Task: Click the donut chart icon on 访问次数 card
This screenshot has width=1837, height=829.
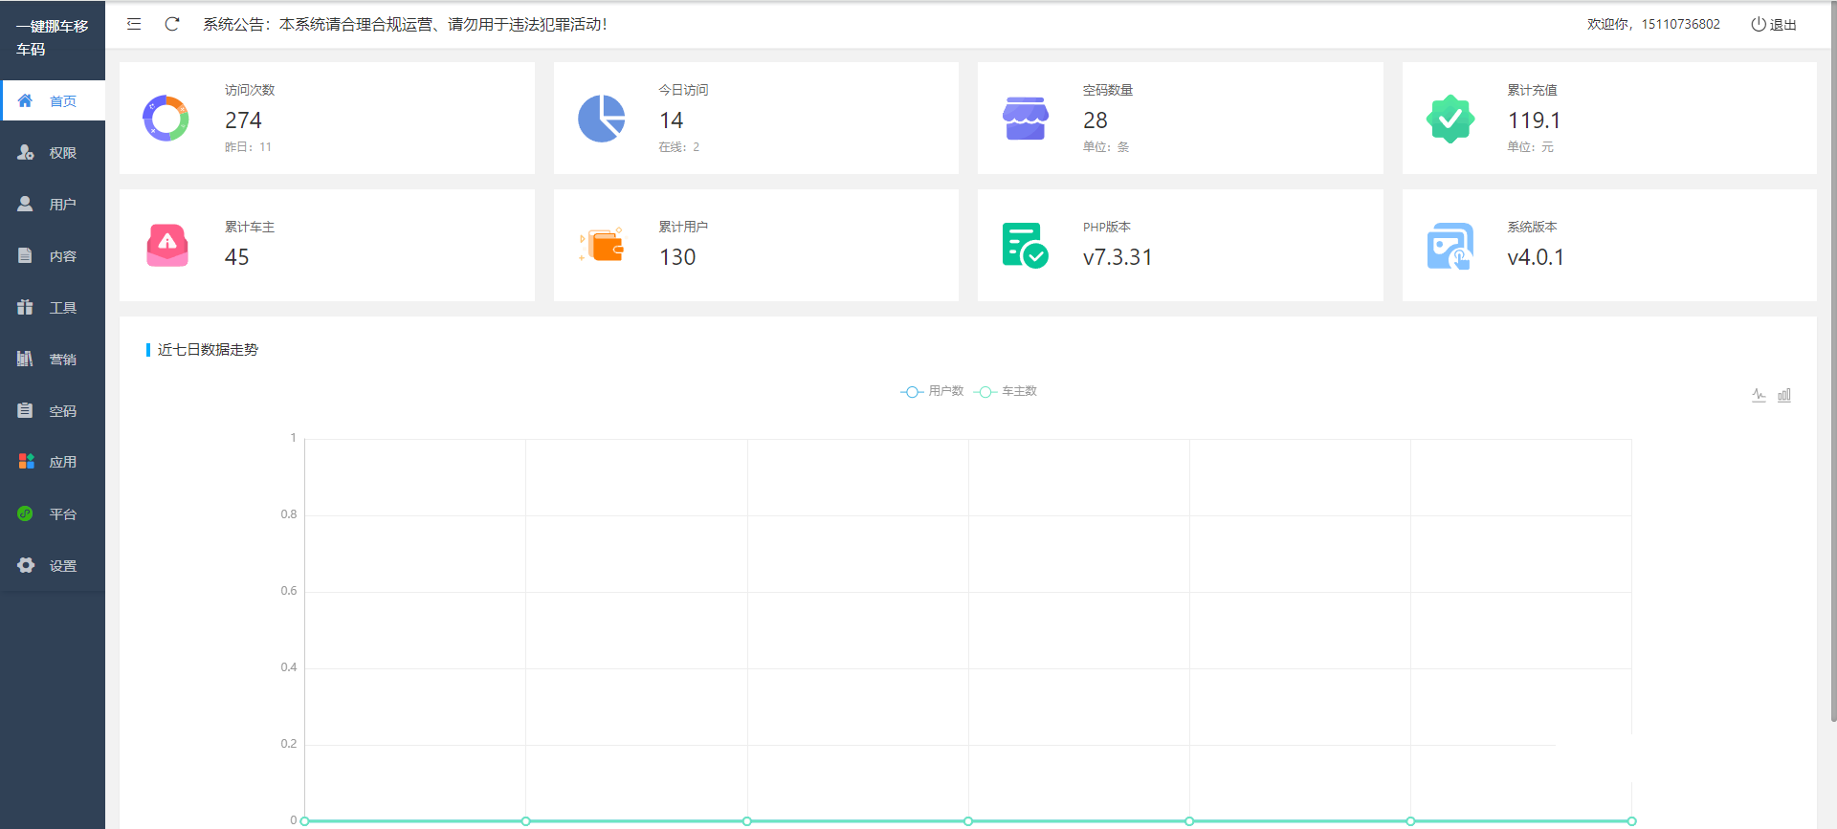Action: tap(166, 119)
